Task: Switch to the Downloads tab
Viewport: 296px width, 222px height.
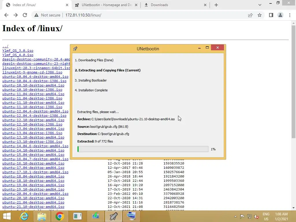Action: click(175, 5)
